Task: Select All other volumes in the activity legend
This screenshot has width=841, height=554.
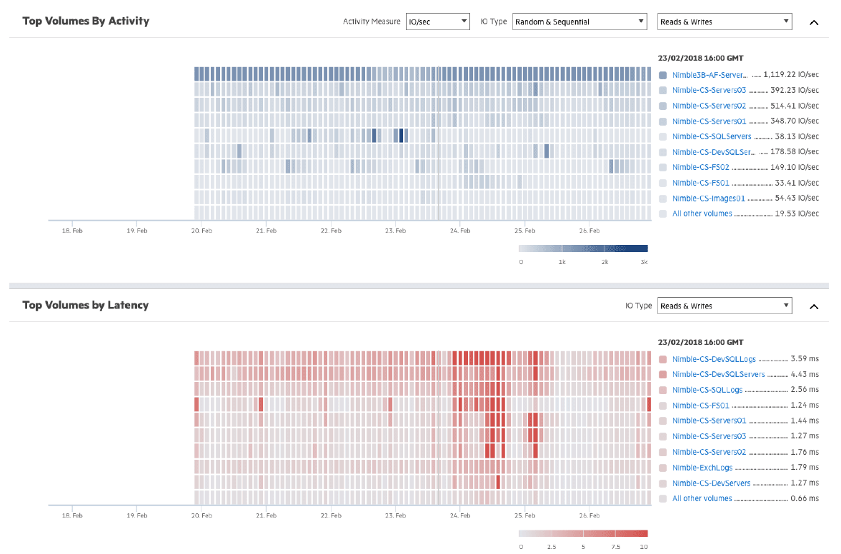Action: pos(702,213)
